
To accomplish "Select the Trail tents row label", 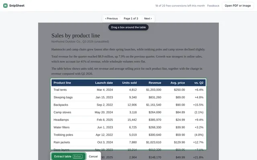I will (x=60, y=90).
